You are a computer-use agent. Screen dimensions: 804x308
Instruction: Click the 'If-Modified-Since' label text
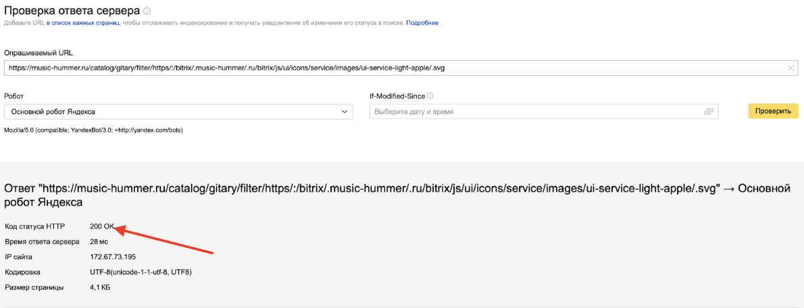[x=397, y=96]
